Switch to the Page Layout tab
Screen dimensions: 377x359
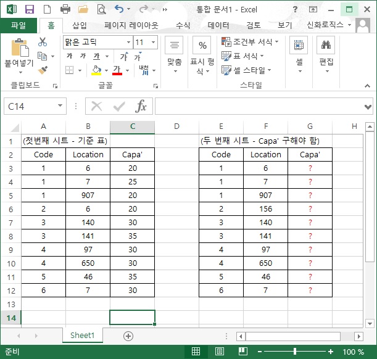[131, 25]
